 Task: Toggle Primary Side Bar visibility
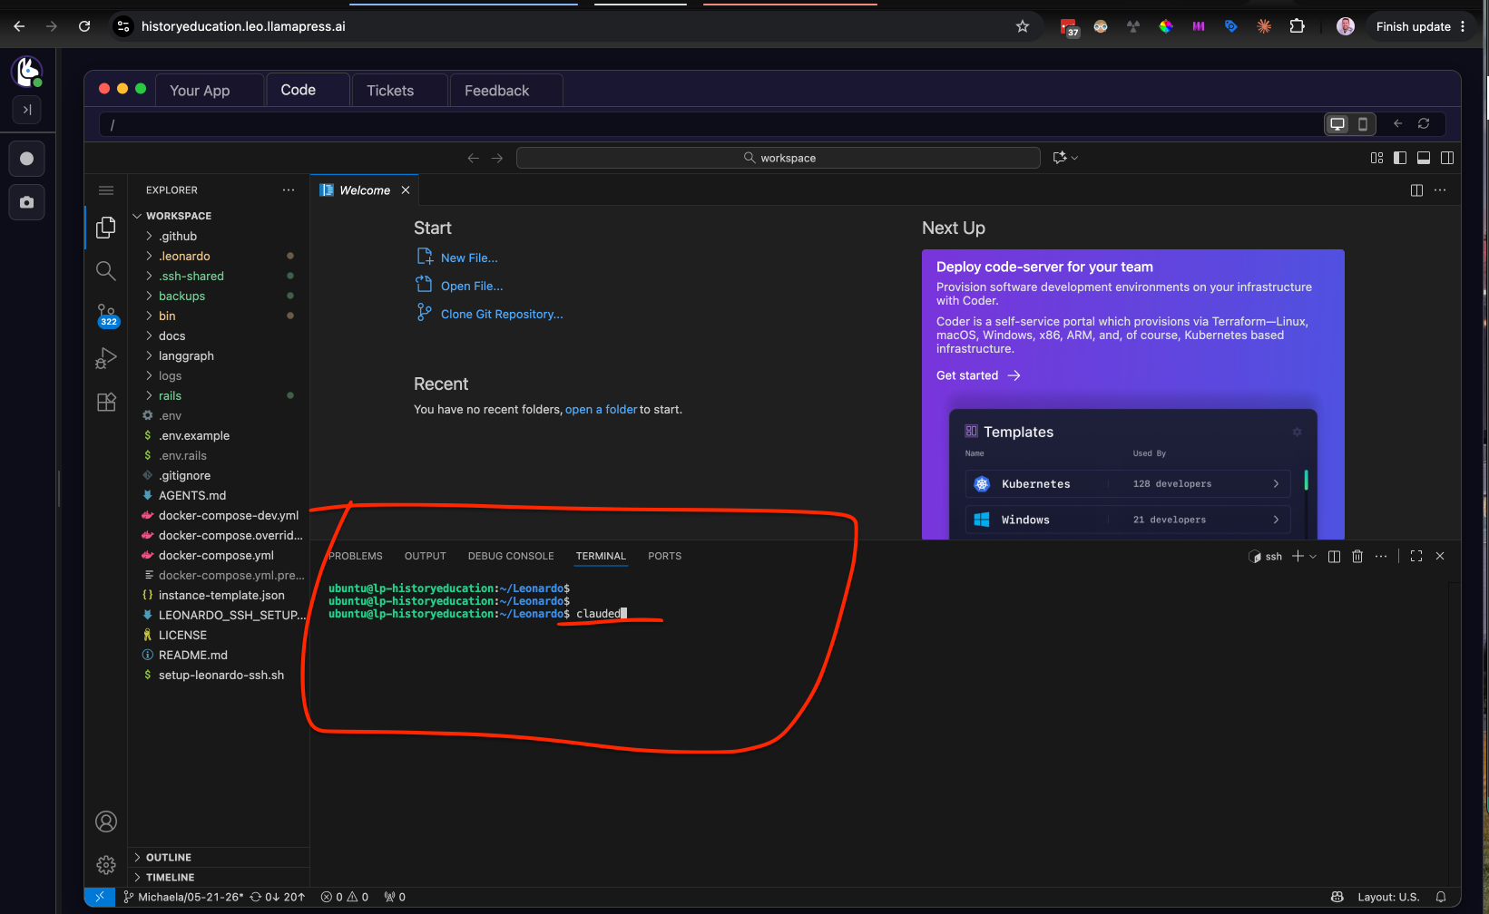pyautogui.click(x=1400, y=158)
